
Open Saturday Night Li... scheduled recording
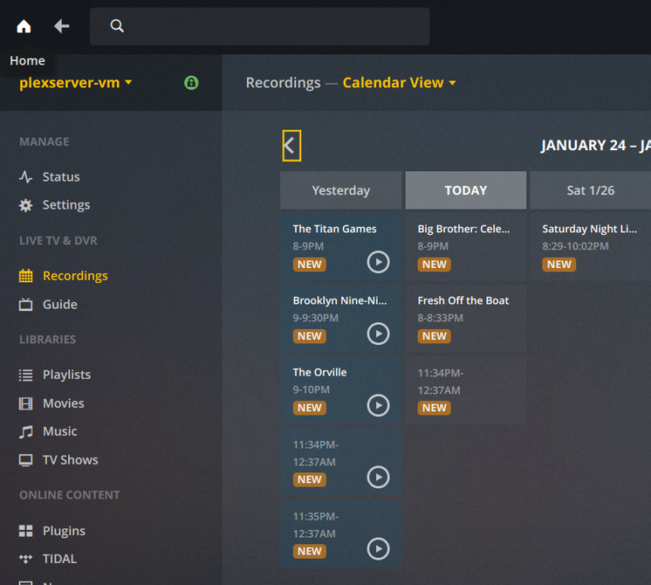tap(591, 247)
